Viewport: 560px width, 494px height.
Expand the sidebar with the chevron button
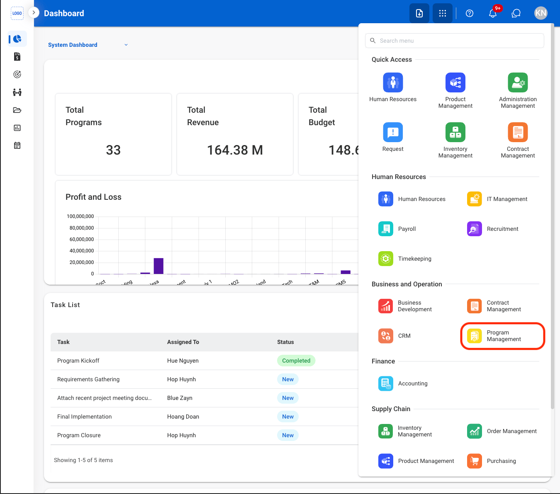34,12
